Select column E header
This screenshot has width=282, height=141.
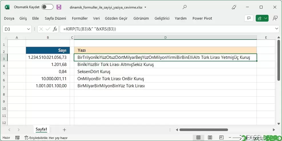tap(266, 38)
